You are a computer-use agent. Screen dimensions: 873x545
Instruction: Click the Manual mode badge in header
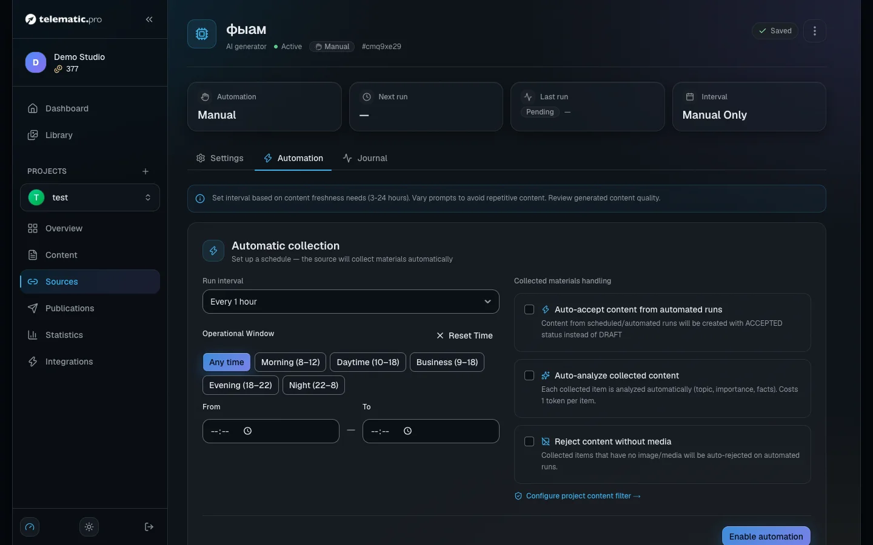tap(332, 47)
